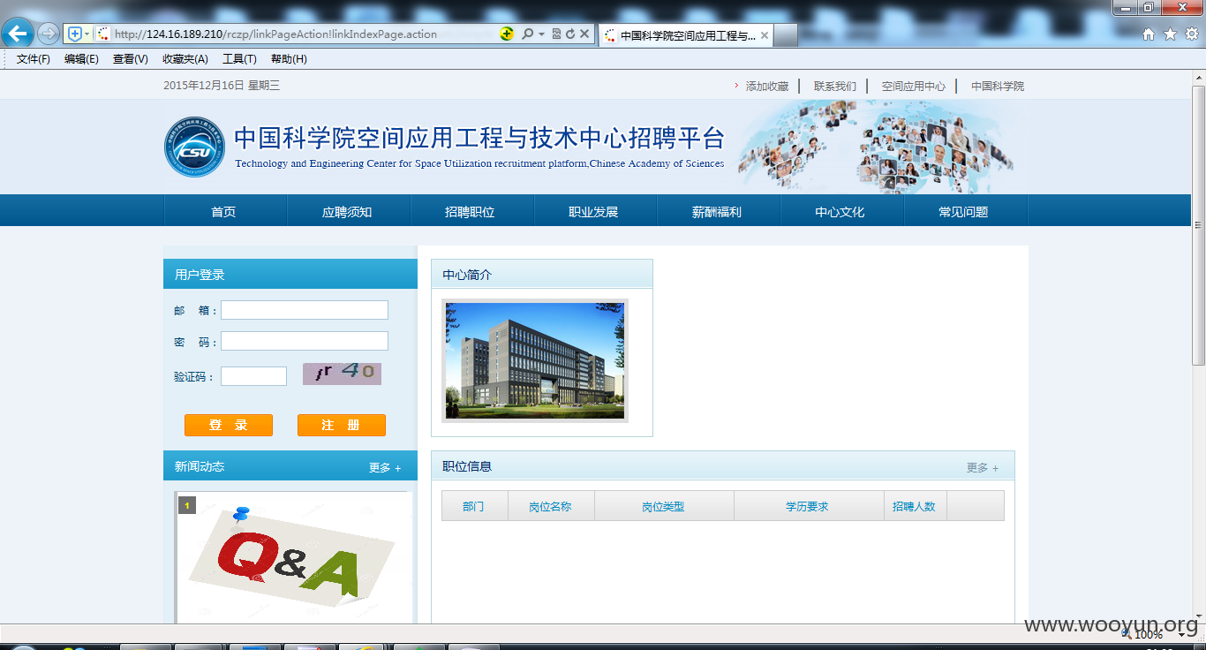1206x650 pixels.
Task: Open the browser Tools gear icon
Action: pos(1191,34)
